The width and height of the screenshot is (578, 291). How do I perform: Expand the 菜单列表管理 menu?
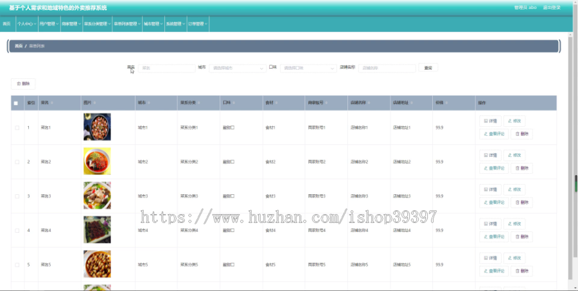pyautogui.click(x=127, y=24)
